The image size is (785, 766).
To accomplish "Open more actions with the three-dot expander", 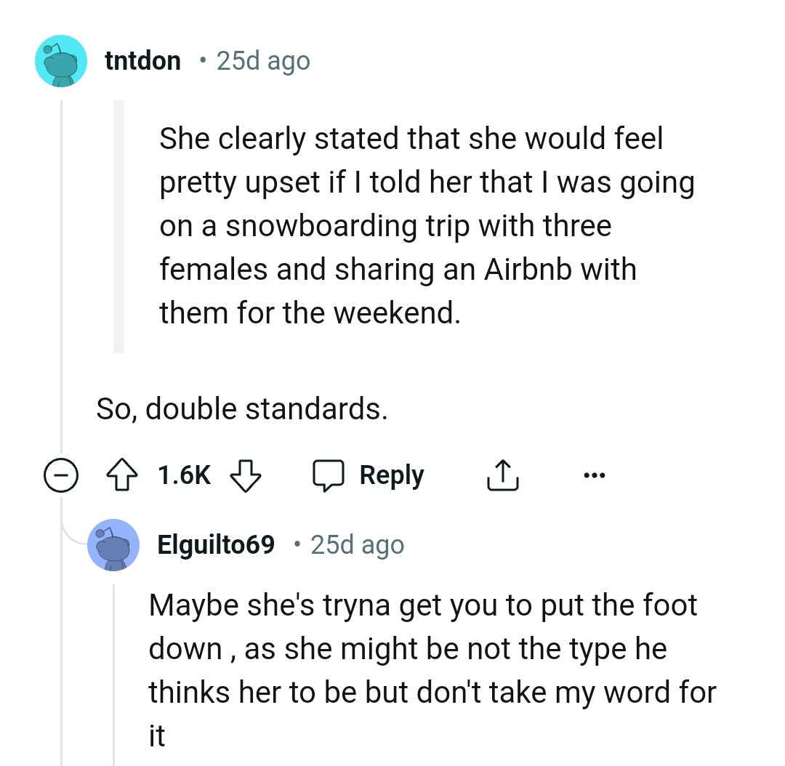I will pyautogui.click(x=595, y=475).
